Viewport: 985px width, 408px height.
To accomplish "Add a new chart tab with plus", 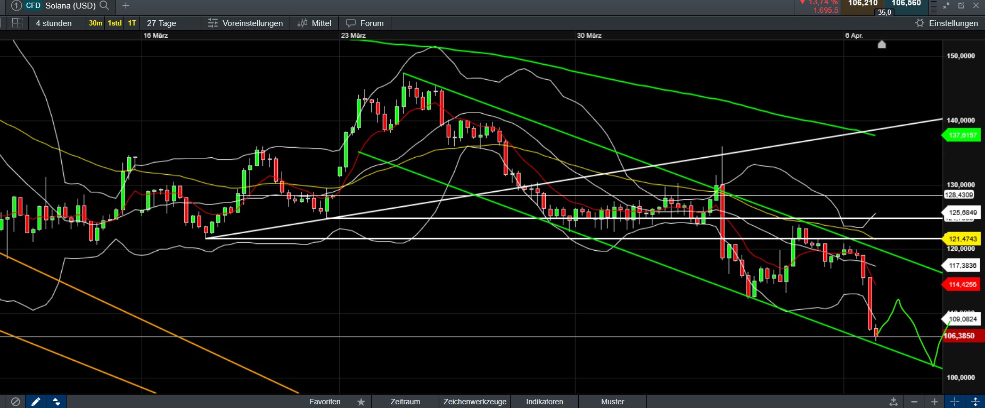I will 126,5.
